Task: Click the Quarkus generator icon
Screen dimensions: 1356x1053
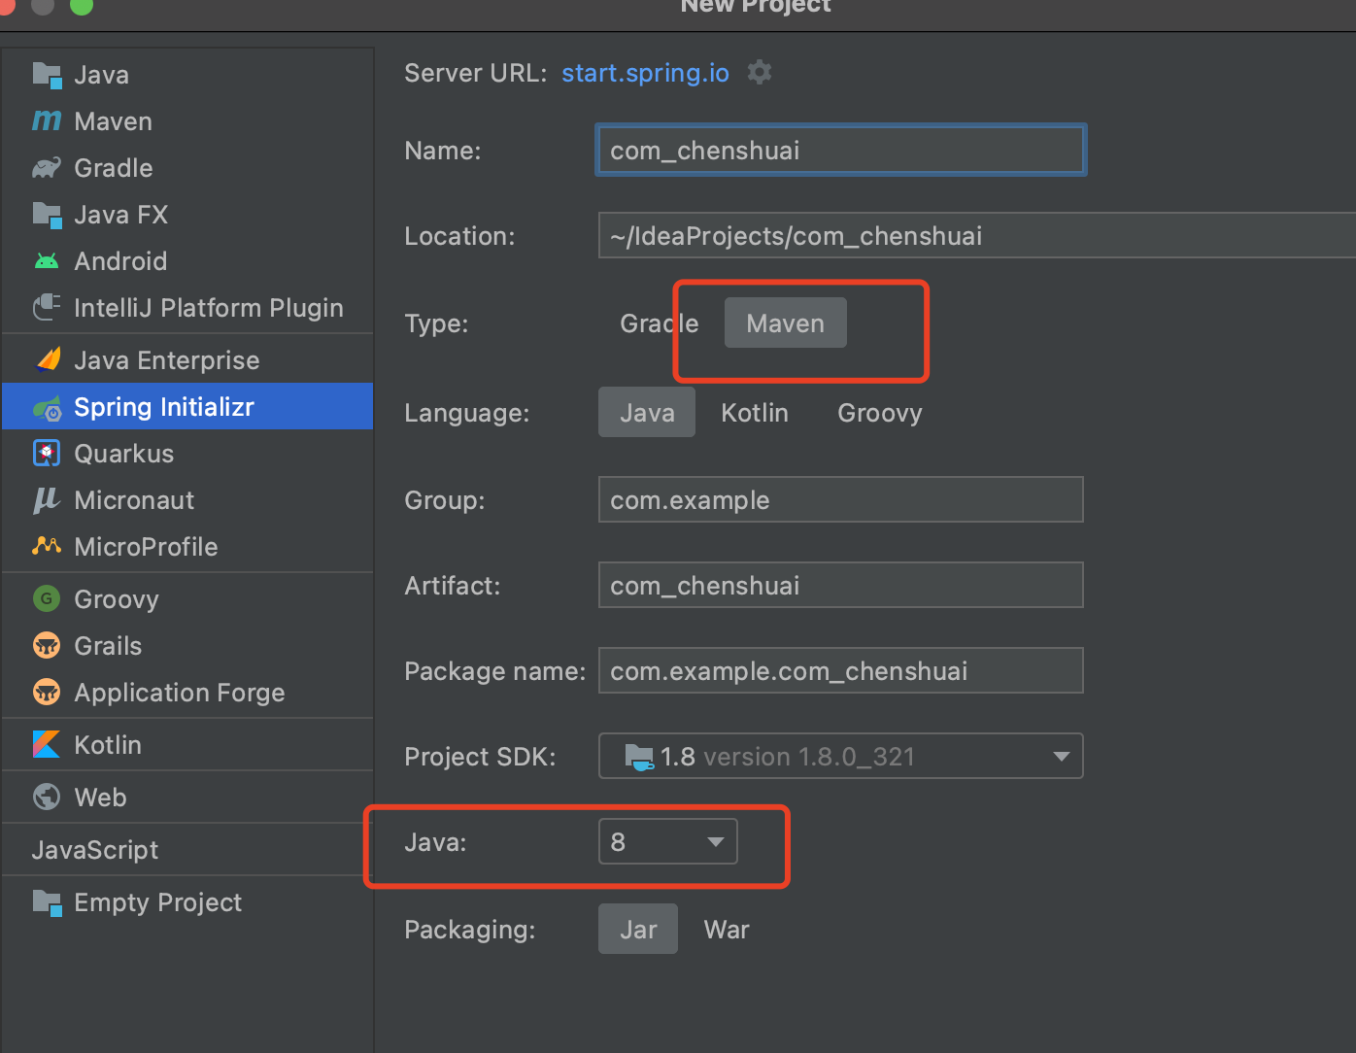Action: tap(46, 453)
